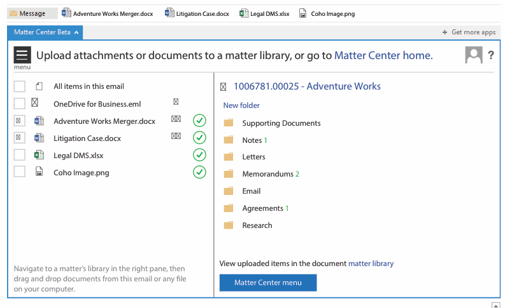Open the Notes folder name
This screenshot has width=505, height=308.
click(252, 140)
